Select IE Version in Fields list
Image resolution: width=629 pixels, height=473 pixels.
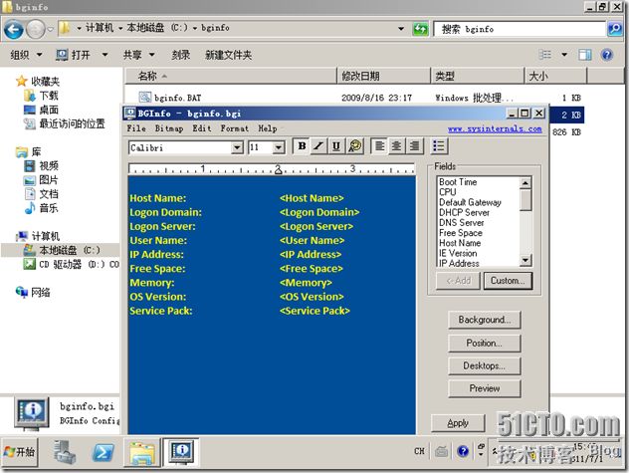click(x=458, y=253)
